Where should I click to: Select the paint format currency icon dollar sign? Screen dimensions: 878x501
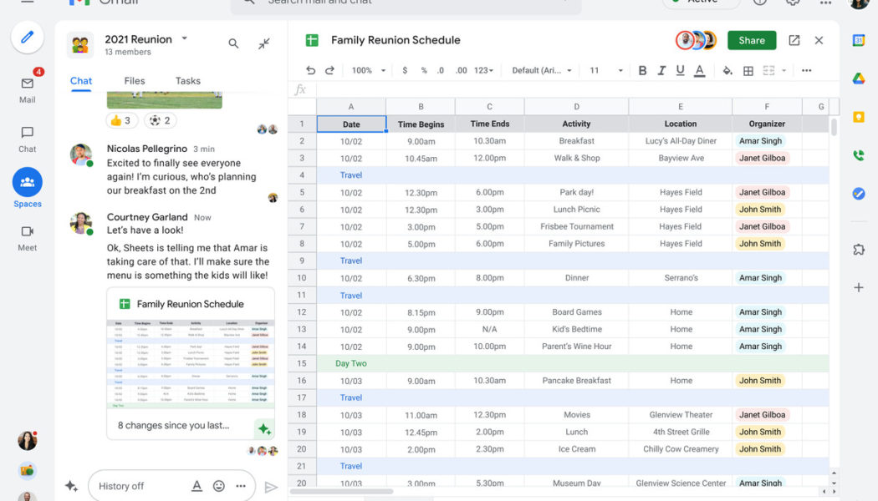pyautogui.click(x=405, y=70)
